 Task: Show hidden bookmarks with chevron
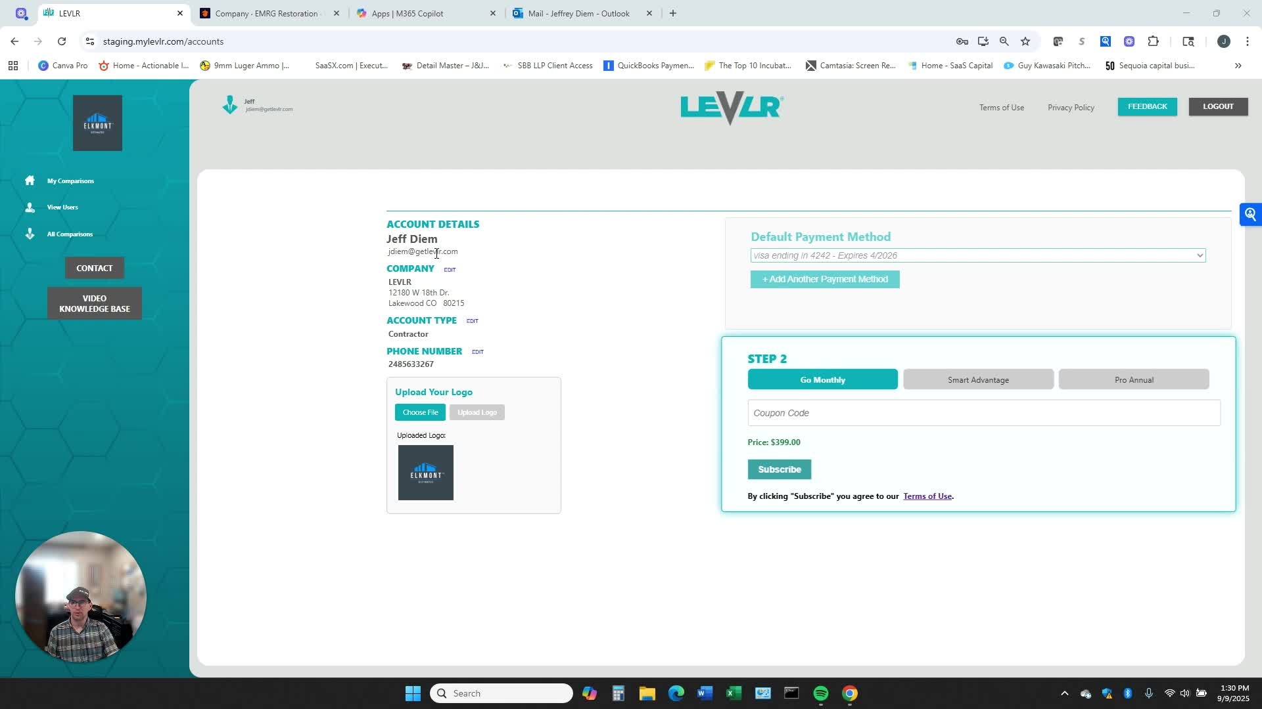(x=1238, y=66)
